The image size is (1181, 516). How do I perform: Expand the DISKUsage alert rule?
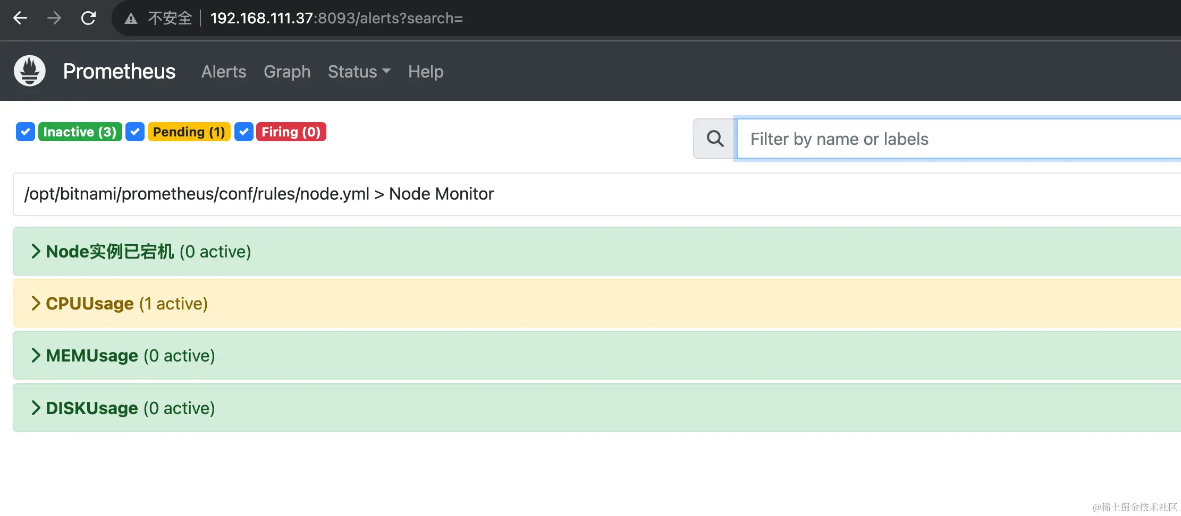click(x=597, y=408)
